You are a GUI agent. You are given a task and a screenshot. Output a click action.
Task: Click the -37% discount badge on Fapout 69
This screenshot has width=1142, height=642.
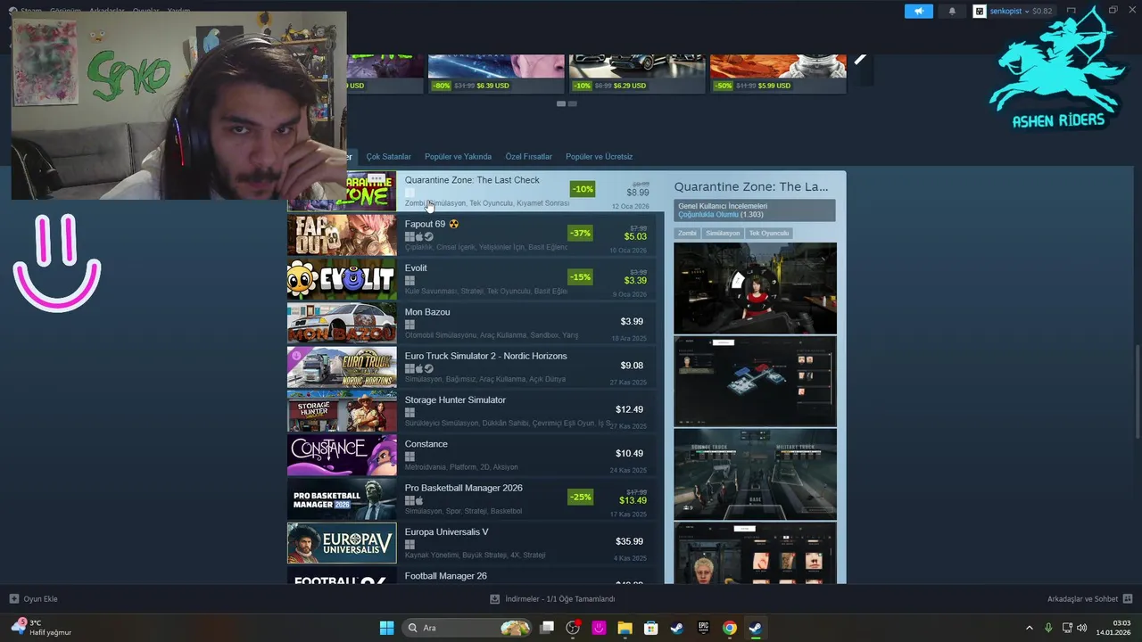581,234
